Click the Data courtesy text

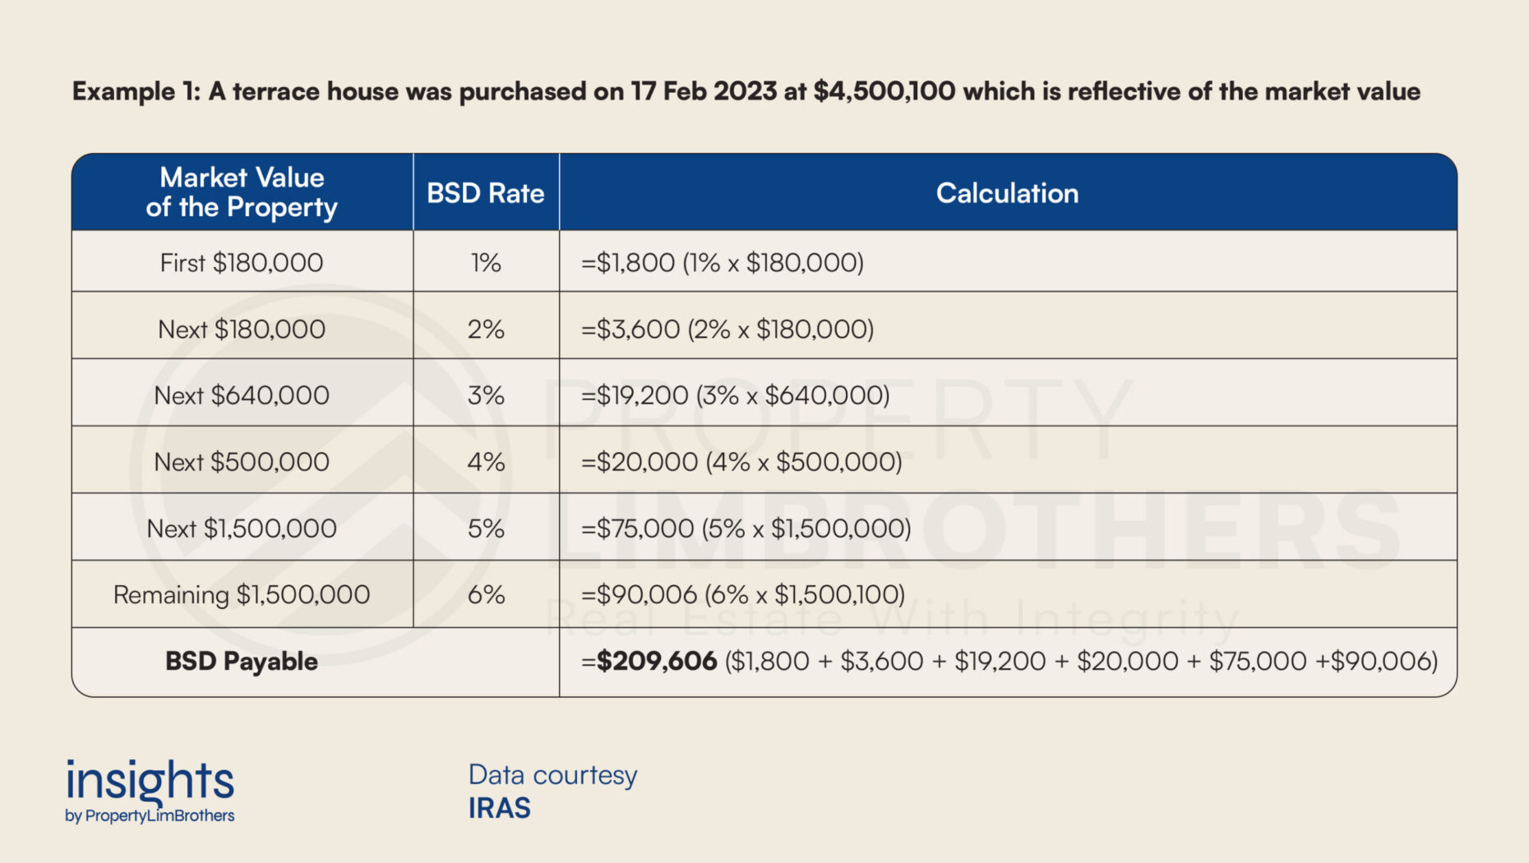click(552, 775)
